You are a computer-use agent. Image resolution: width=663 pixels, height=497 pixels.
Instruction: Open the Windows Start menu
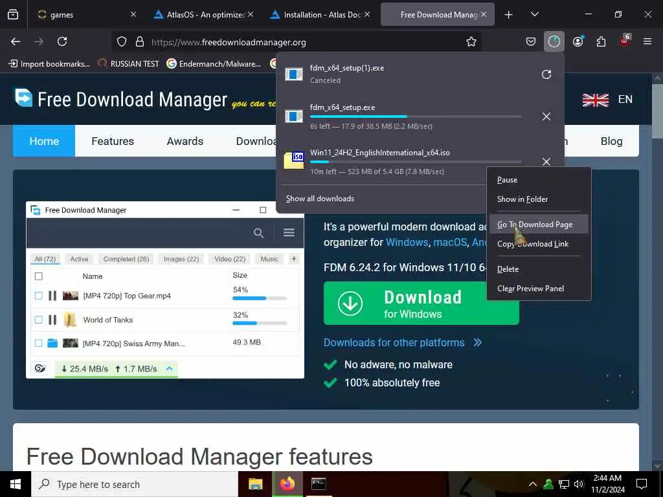coord(16,484)
